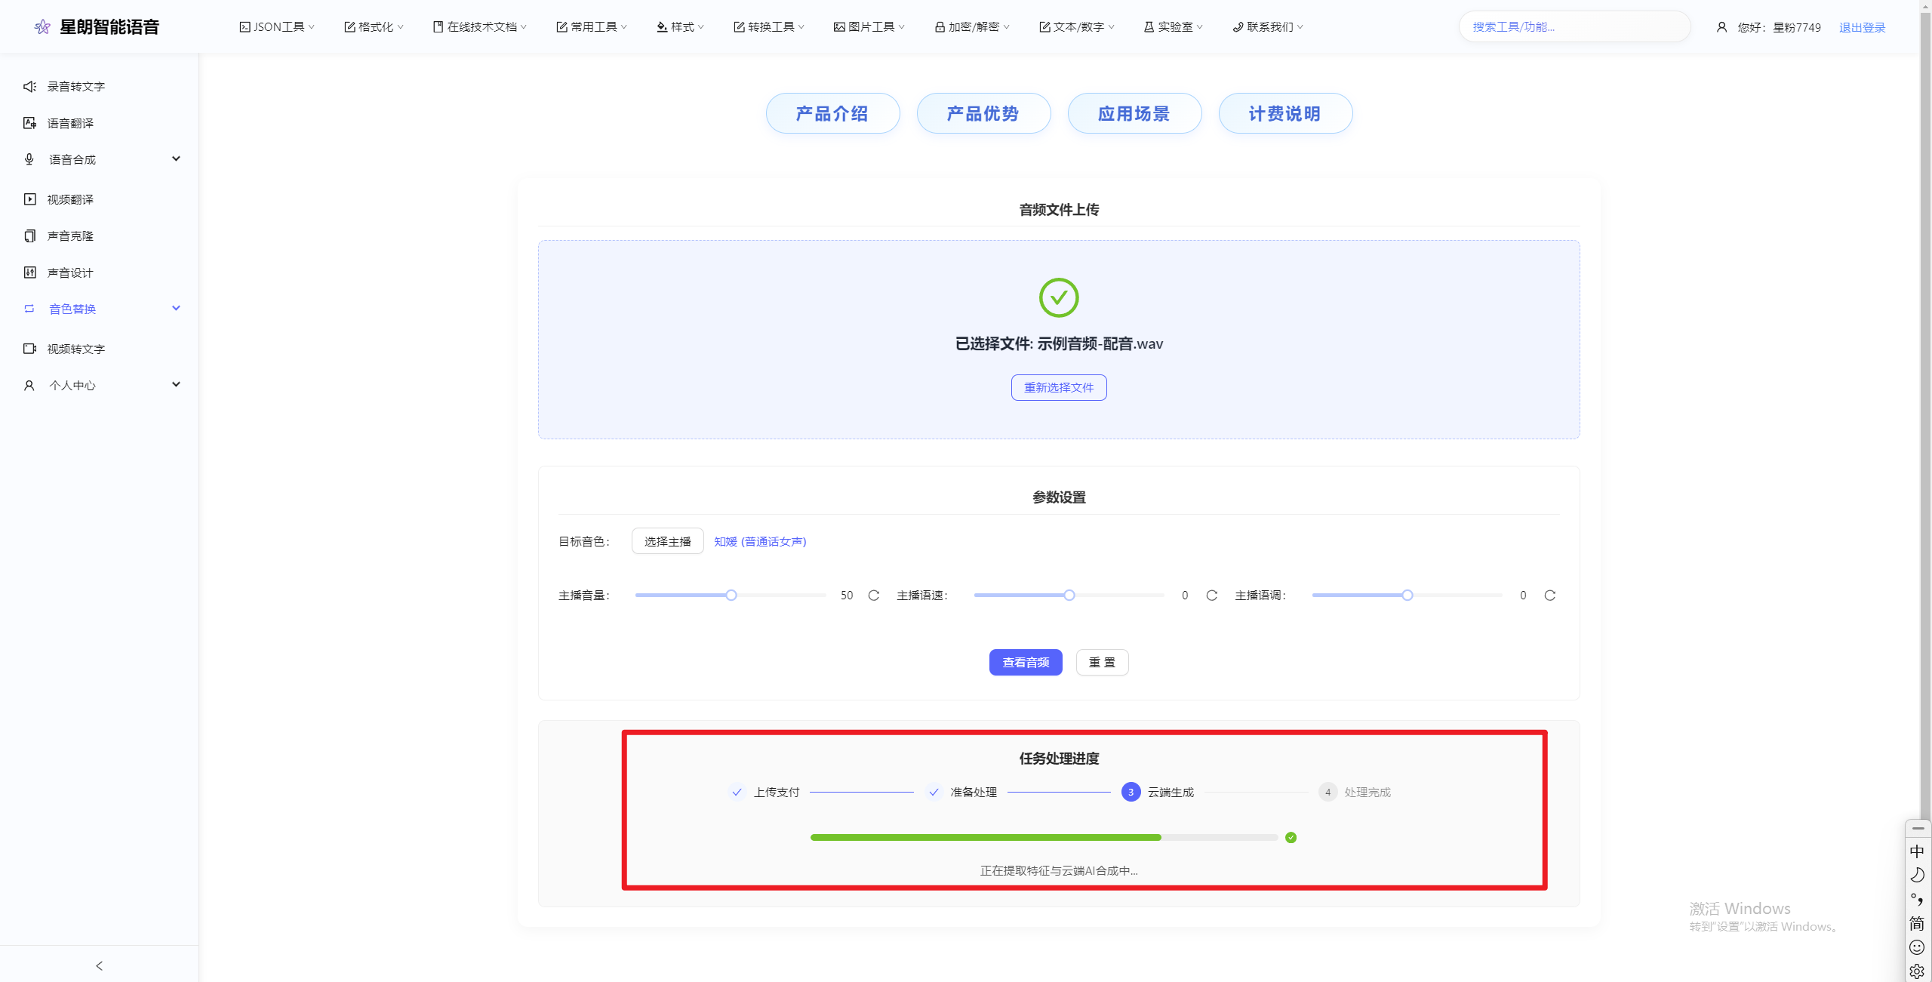
Task: Open the 常用工具 dropdown menu
Action: pos(592,27)
